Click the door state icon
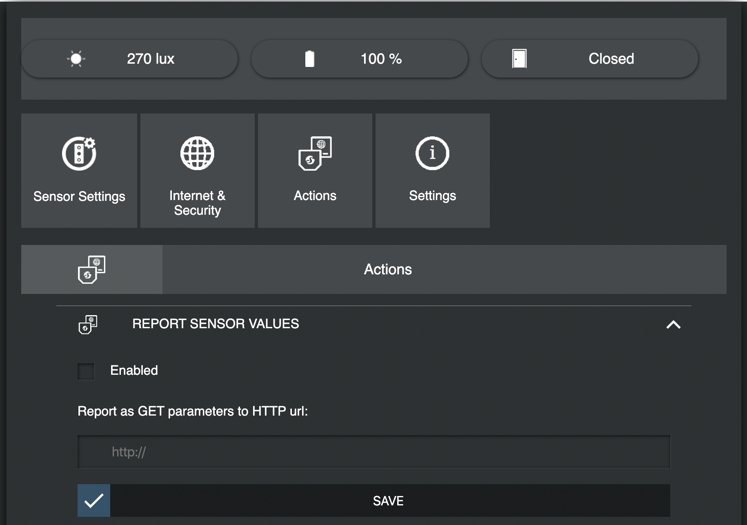747x525 pixels. (519, 59)
